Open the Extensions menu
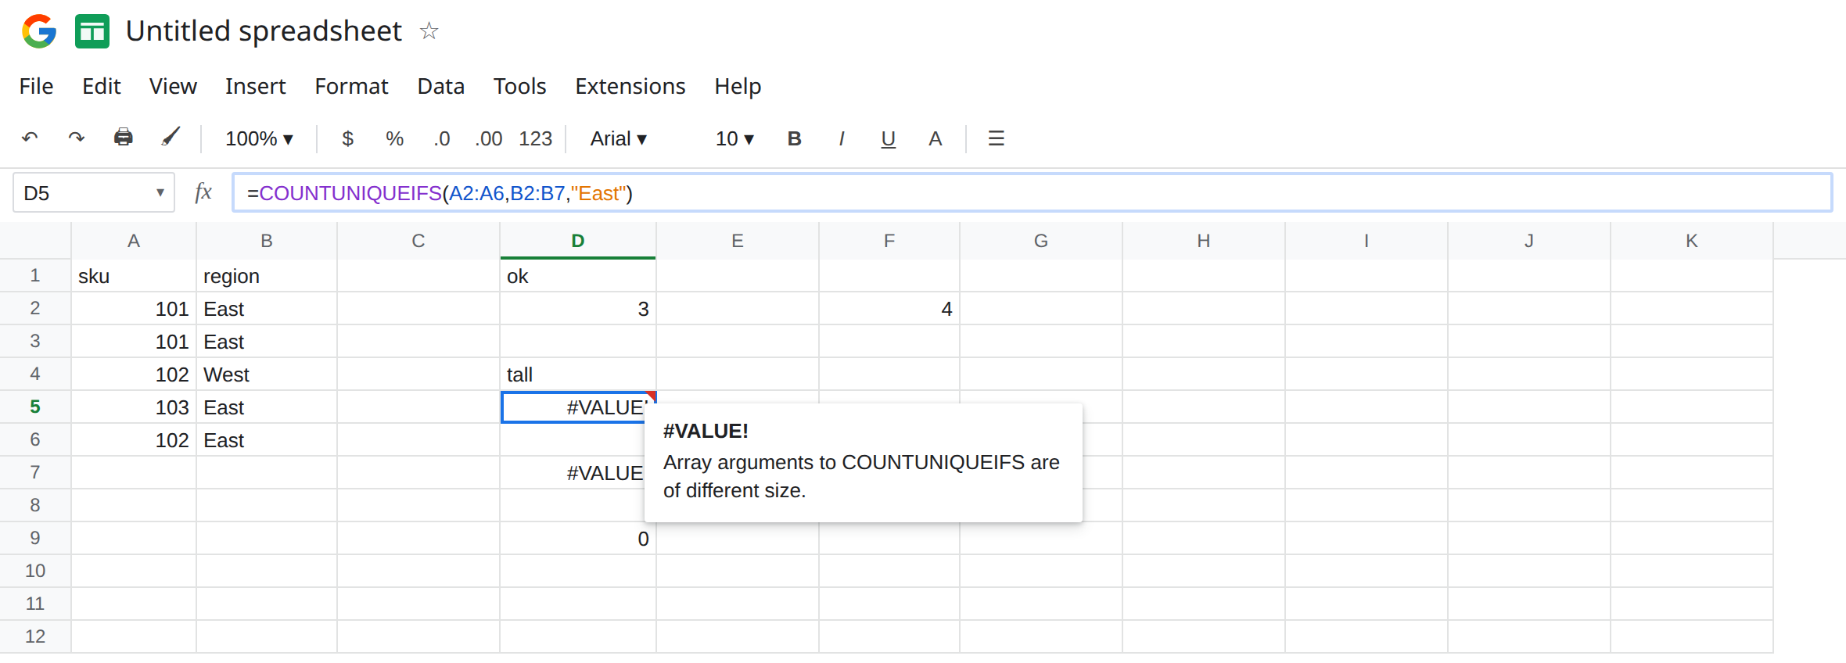 click(x=630, y=86)
